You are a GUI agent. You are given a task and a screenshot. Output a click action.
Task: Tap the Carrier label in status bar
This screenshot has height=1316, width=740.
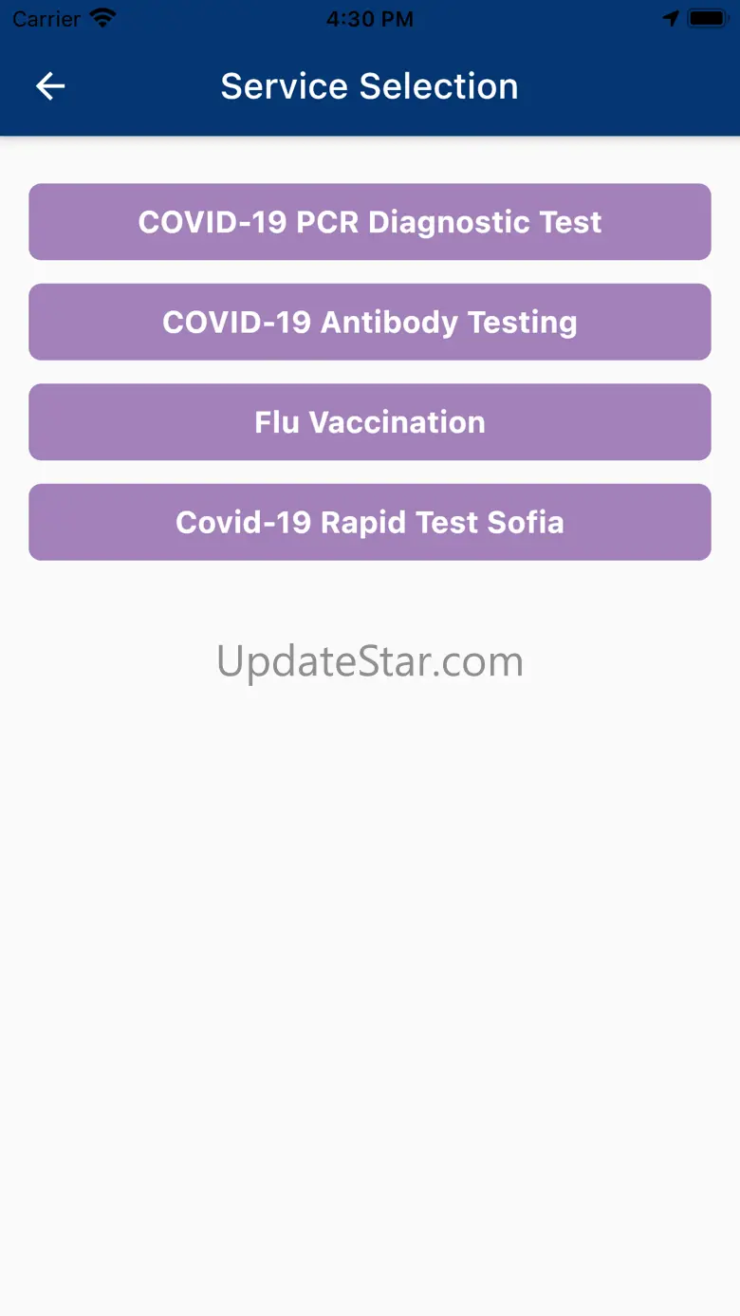point(46,18)
